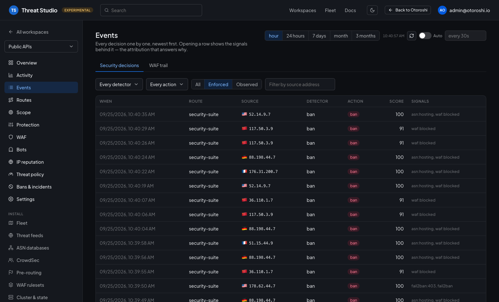This screenshot has width=499, height=302.
Task: Click the Threat policy megaphone icon
Action: [11, 174]
